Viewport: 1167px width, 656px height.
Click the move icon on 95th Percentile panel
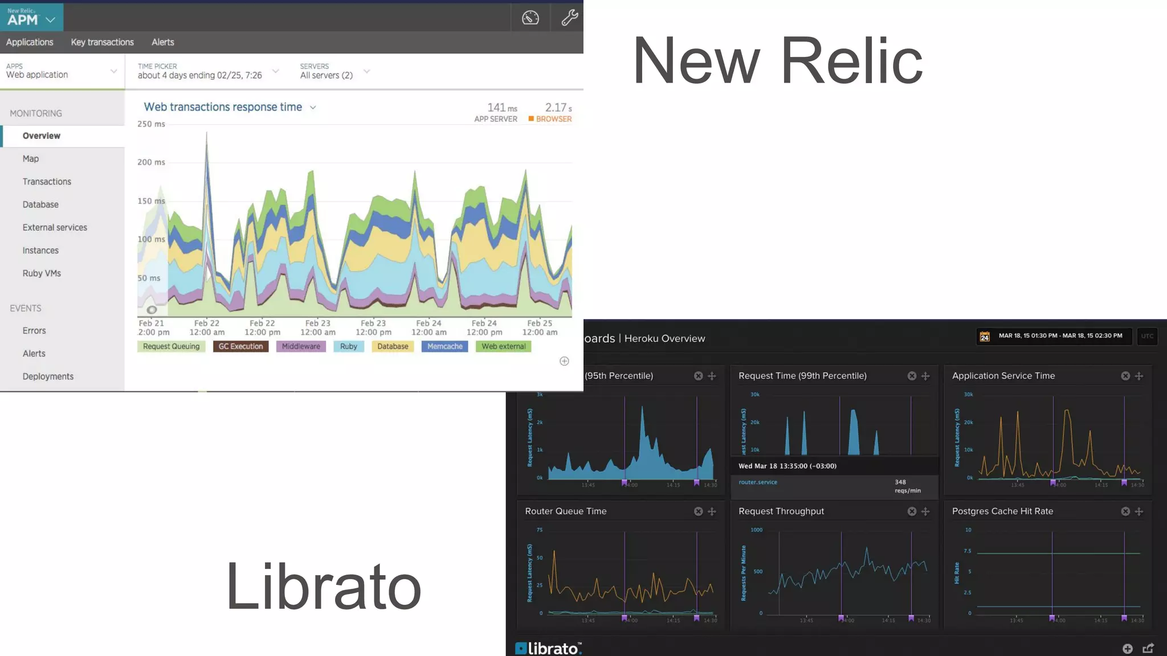pos(712,376)
